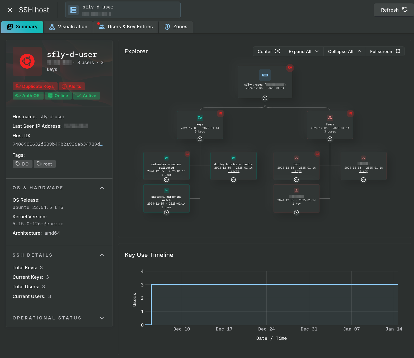Open the Users & Key Entries tab

point(126,27)
